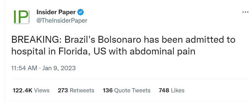
Task: Click the Jan 9, 2023 date
Action: [x=59, y=68]
